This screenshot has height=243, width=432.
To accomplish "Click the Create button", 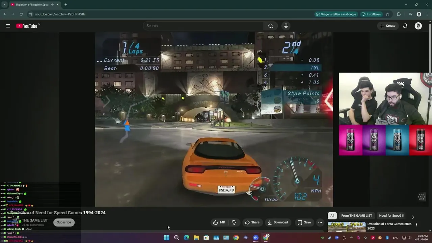I will coord(387,26).
